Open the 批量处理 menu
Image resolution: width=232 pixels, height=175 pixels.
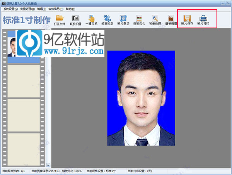pos(27,9)
